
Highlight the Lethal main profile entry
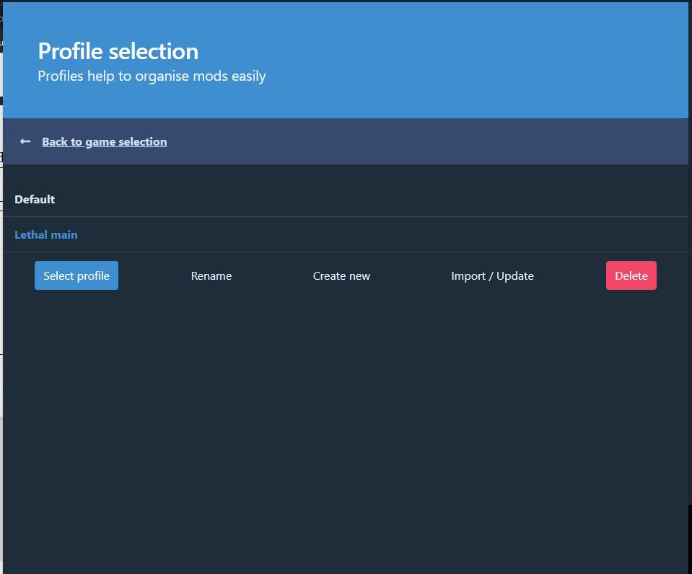tap(46, 235)
